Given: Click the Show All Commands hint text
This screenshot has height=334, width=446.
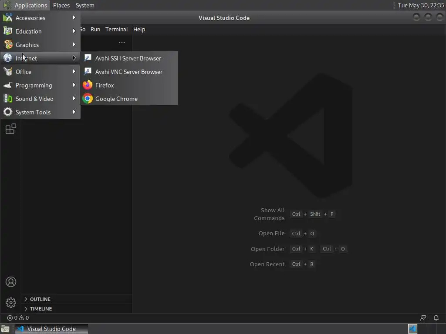Looking at the screenshot, I should pos(269,214).
